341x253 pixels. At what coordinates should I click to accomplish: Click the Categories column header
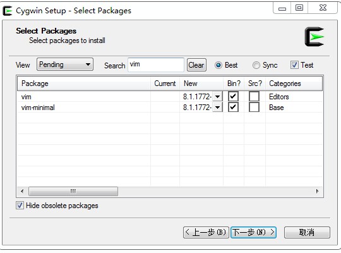pyautogui.click(x=294, y=83)
